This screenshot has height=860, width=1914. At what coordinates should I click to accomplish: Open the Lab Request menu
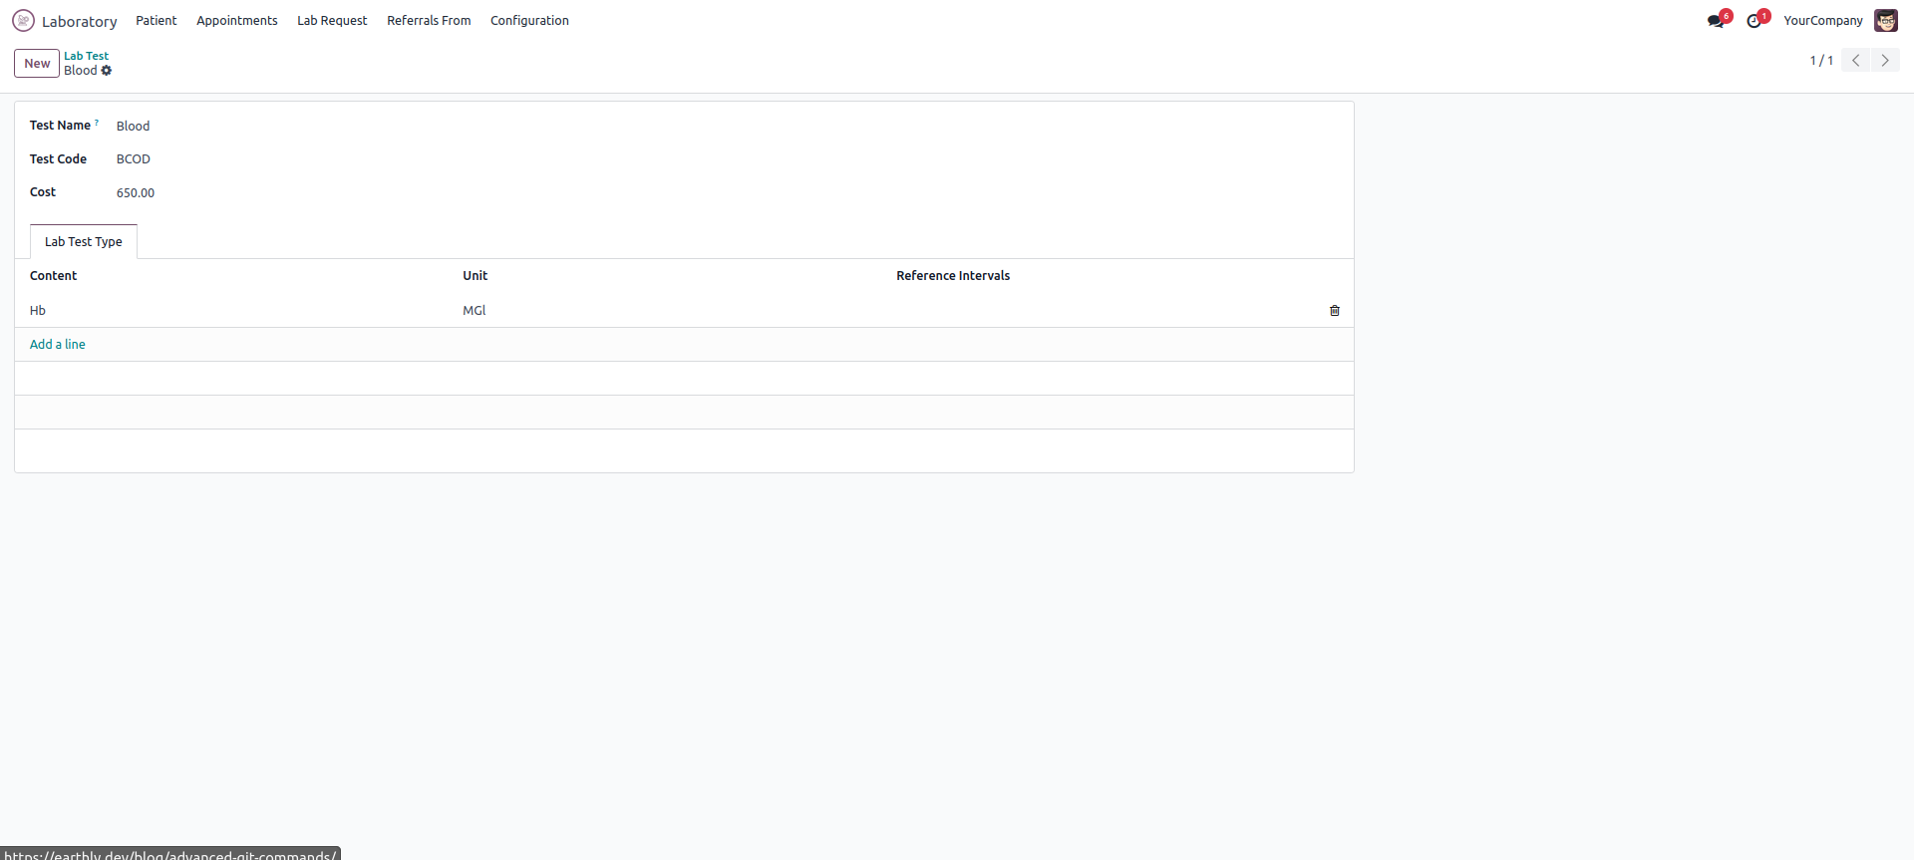[332, 21]
